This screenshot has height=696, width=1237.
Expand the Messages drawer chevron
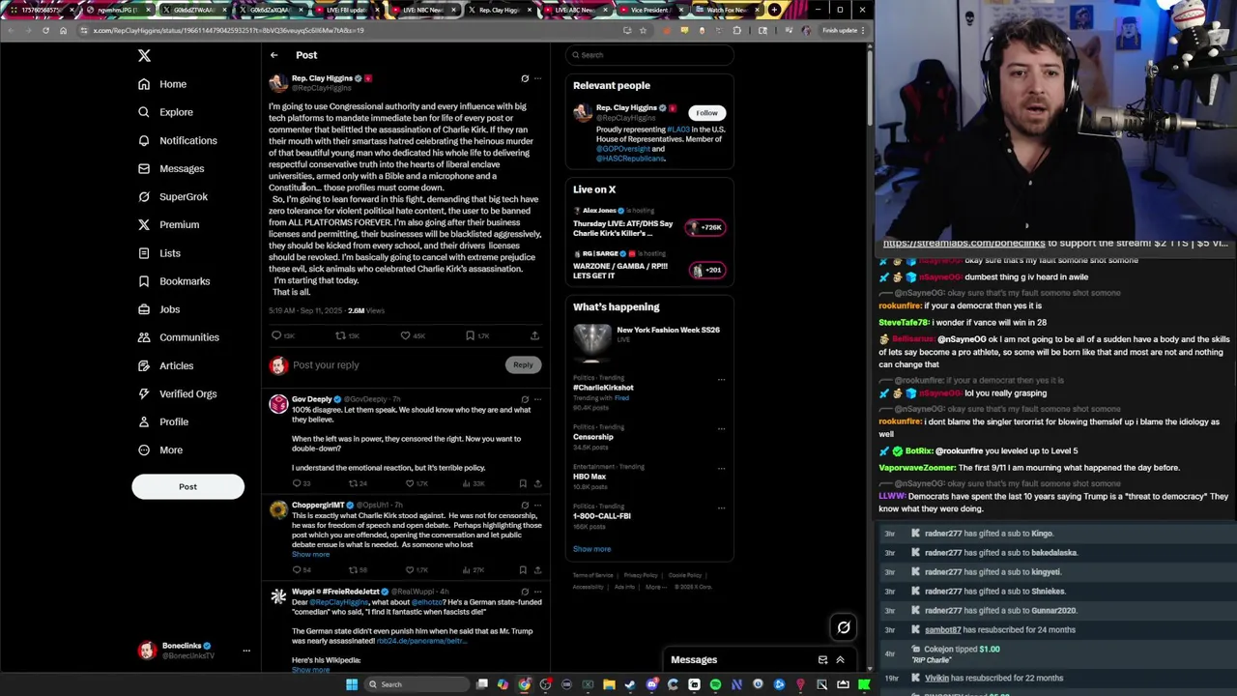[x=840, y=660]
